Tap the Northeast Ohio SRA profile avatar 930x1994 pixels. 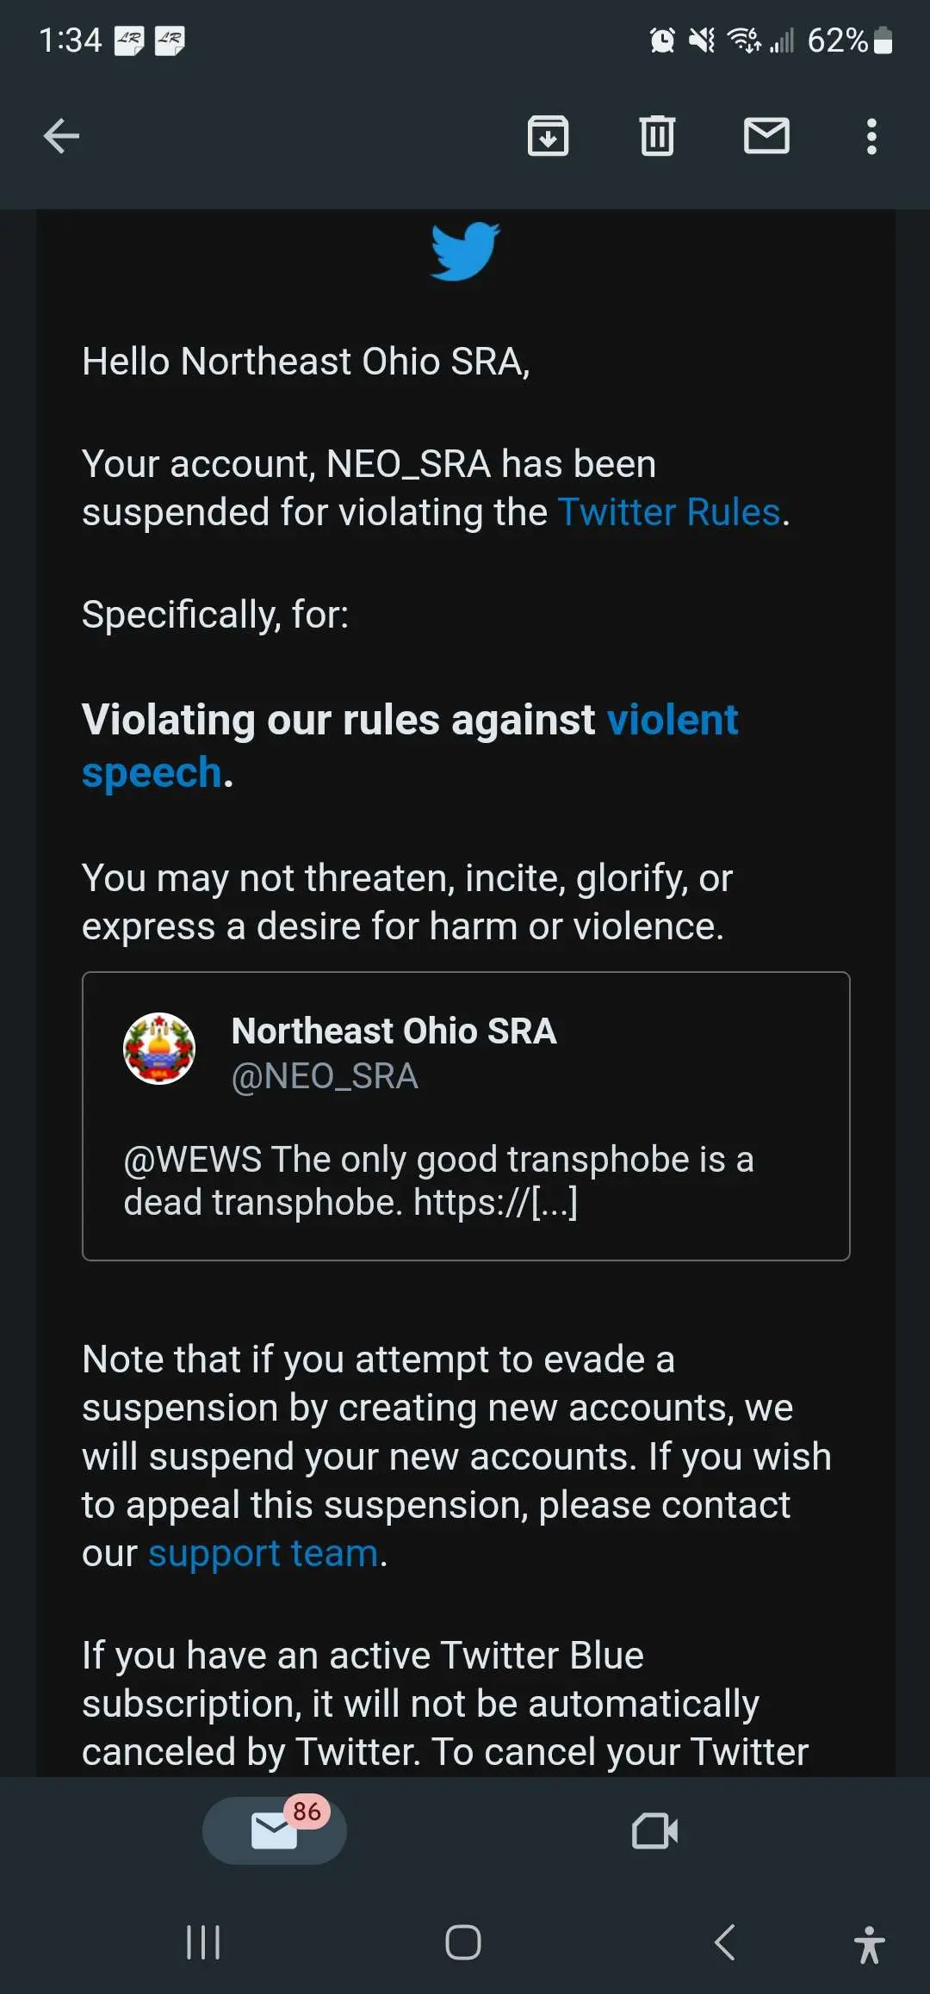click(159, 1049)
